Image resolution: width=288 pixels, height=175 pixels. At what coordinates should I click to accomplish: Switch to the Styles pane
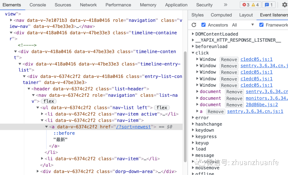197,15
